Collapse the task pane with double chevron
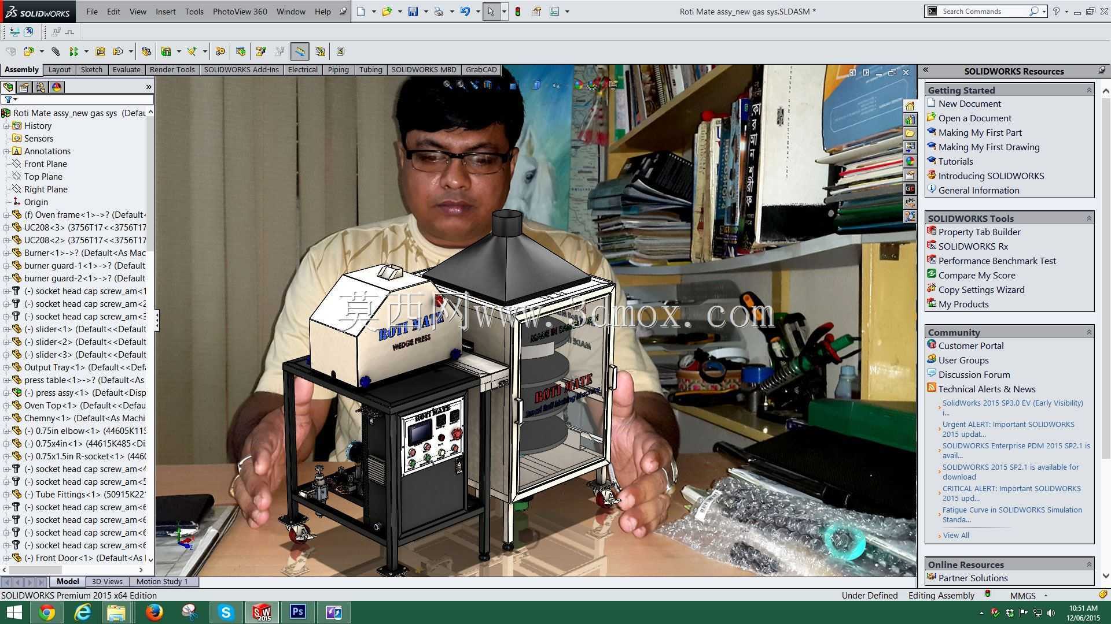The width and height of the screenshot is (1111, 624). [x=926, y=70]
